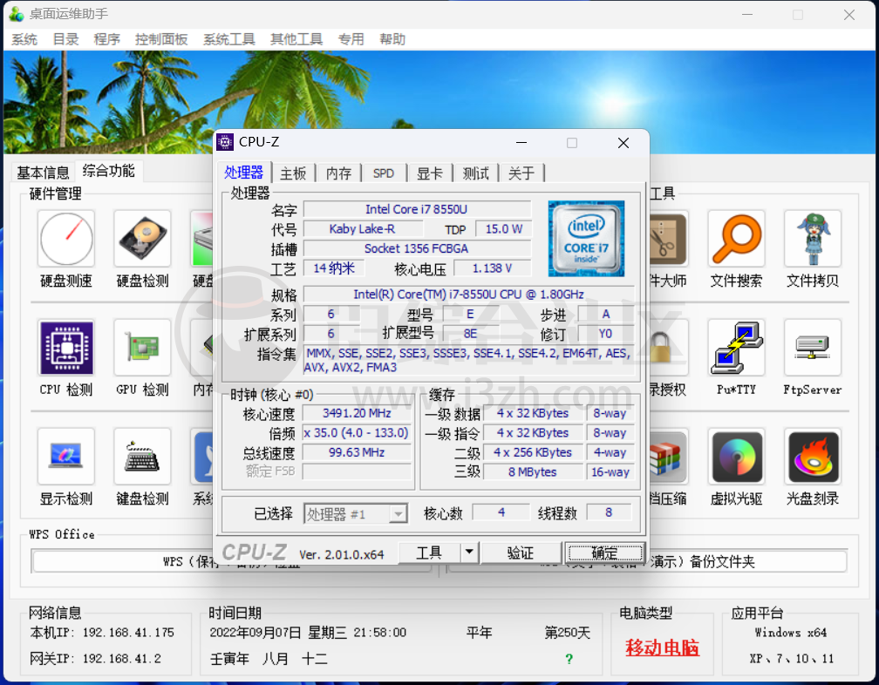Image resolution: width=879 pixels, height=685 pixels.
Task: Click the 指令集 instruction list text
Action: (x=468, y=360)
